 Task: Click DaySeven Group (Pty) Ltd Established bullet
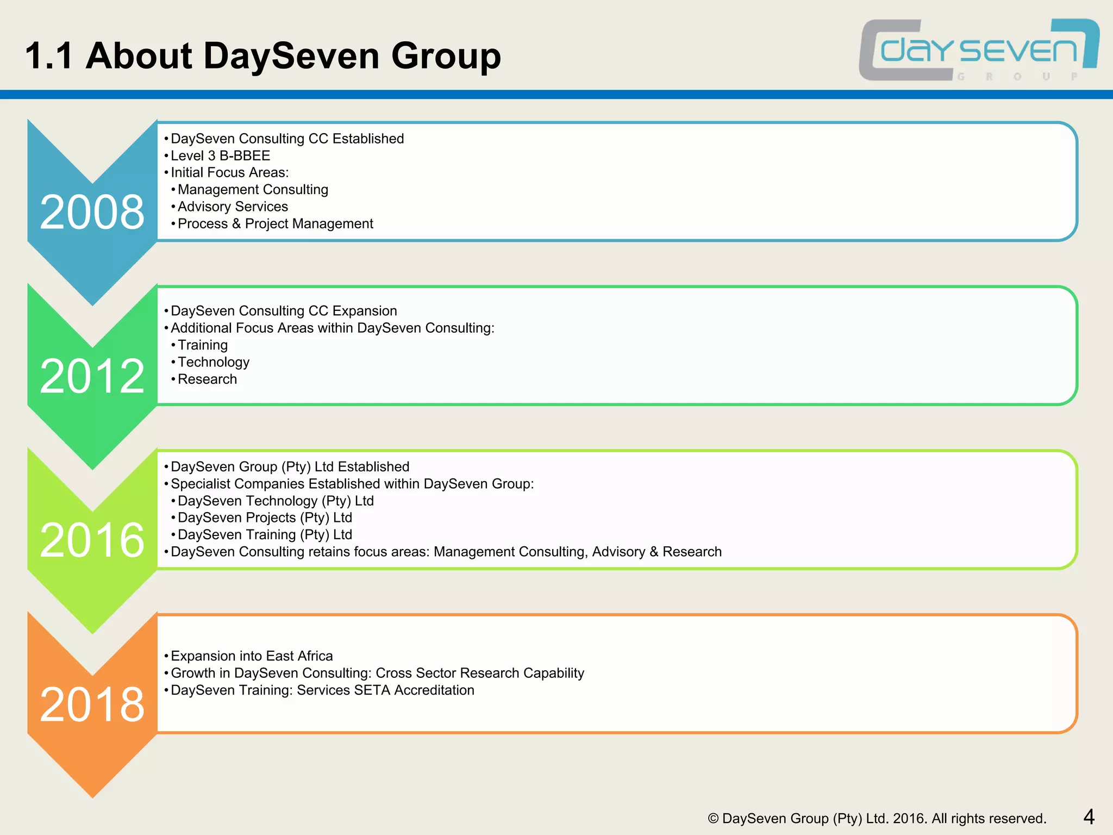click(290, 467)
